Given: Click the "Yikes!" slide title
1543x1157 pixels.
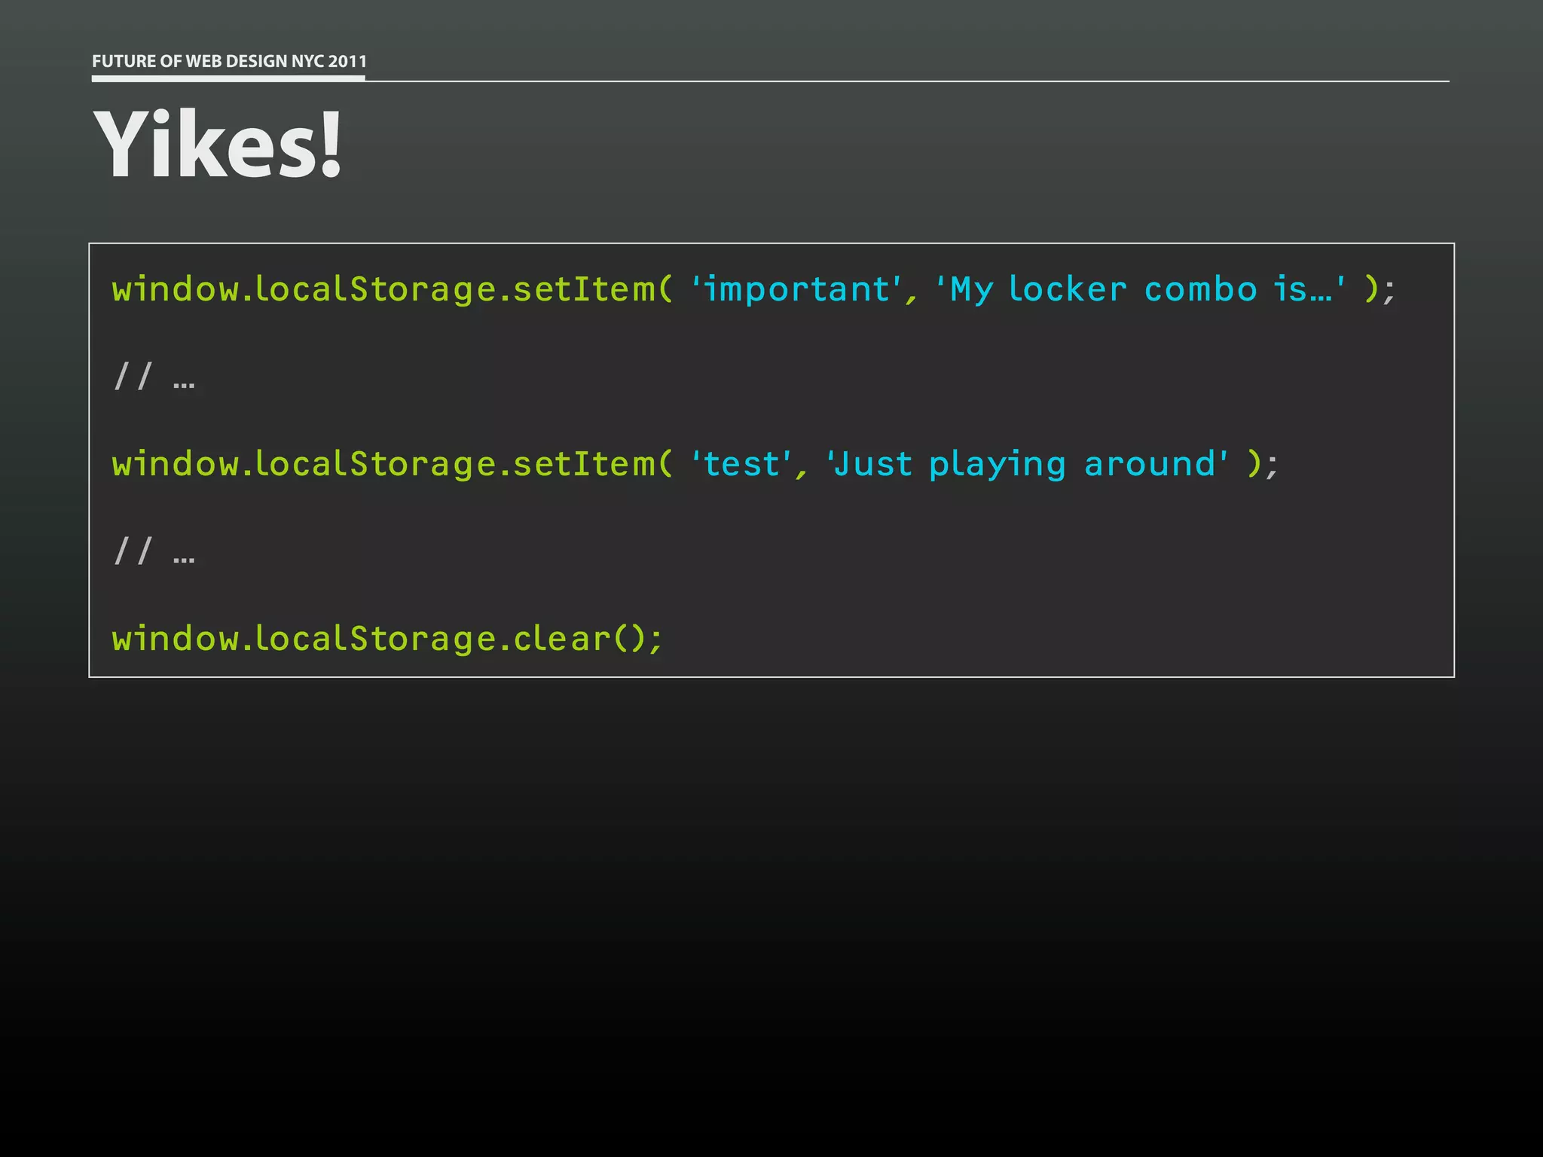Looking at the screenshot, I should point(217,145).
